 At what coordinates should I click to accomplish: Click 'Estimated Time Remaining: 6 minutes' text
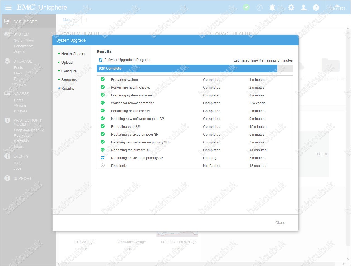click(263, 60)
